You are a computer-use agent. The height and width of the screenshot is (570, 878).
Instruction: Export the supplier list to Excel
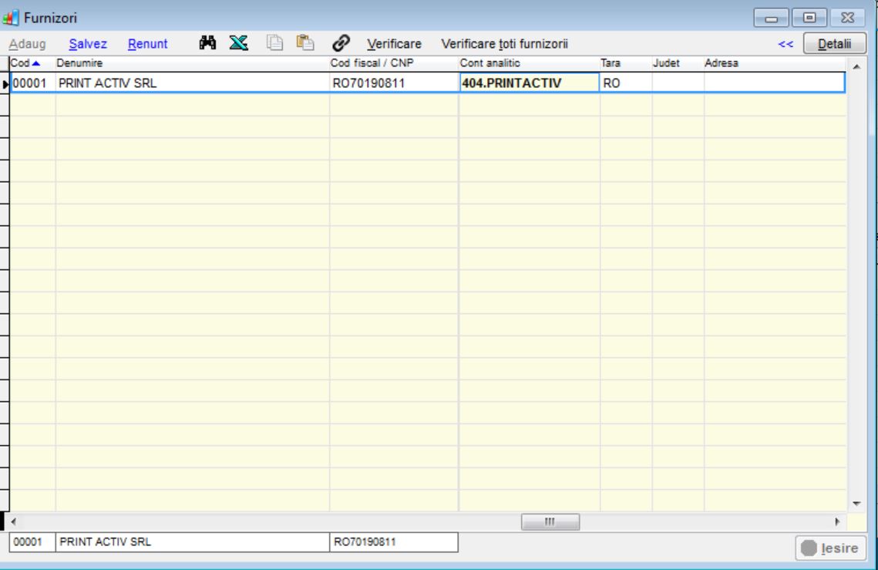coord(238,42)
